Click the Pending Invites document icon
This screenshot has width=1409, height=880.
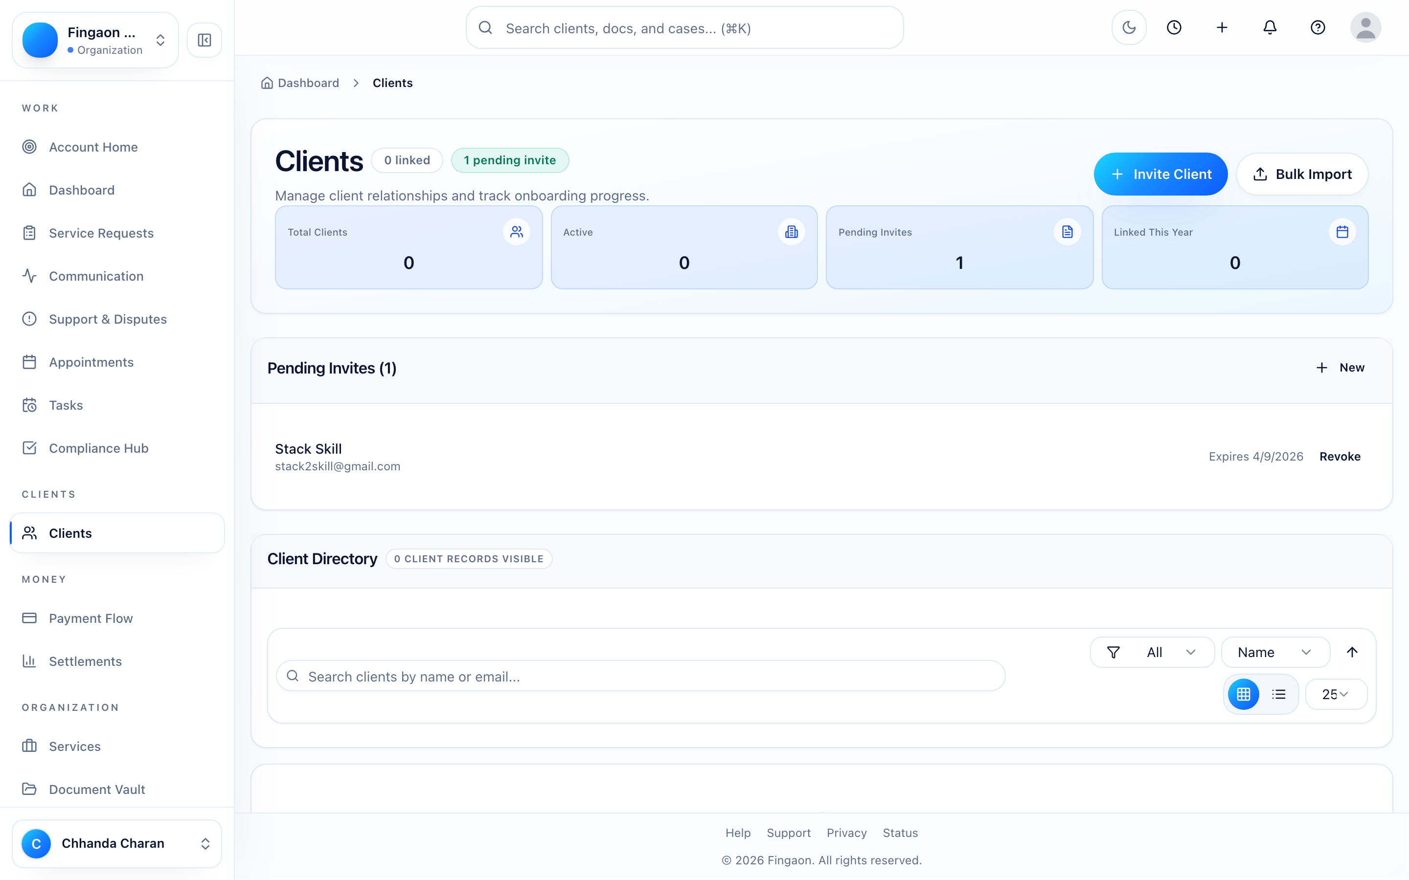[x=1067, y=232]
